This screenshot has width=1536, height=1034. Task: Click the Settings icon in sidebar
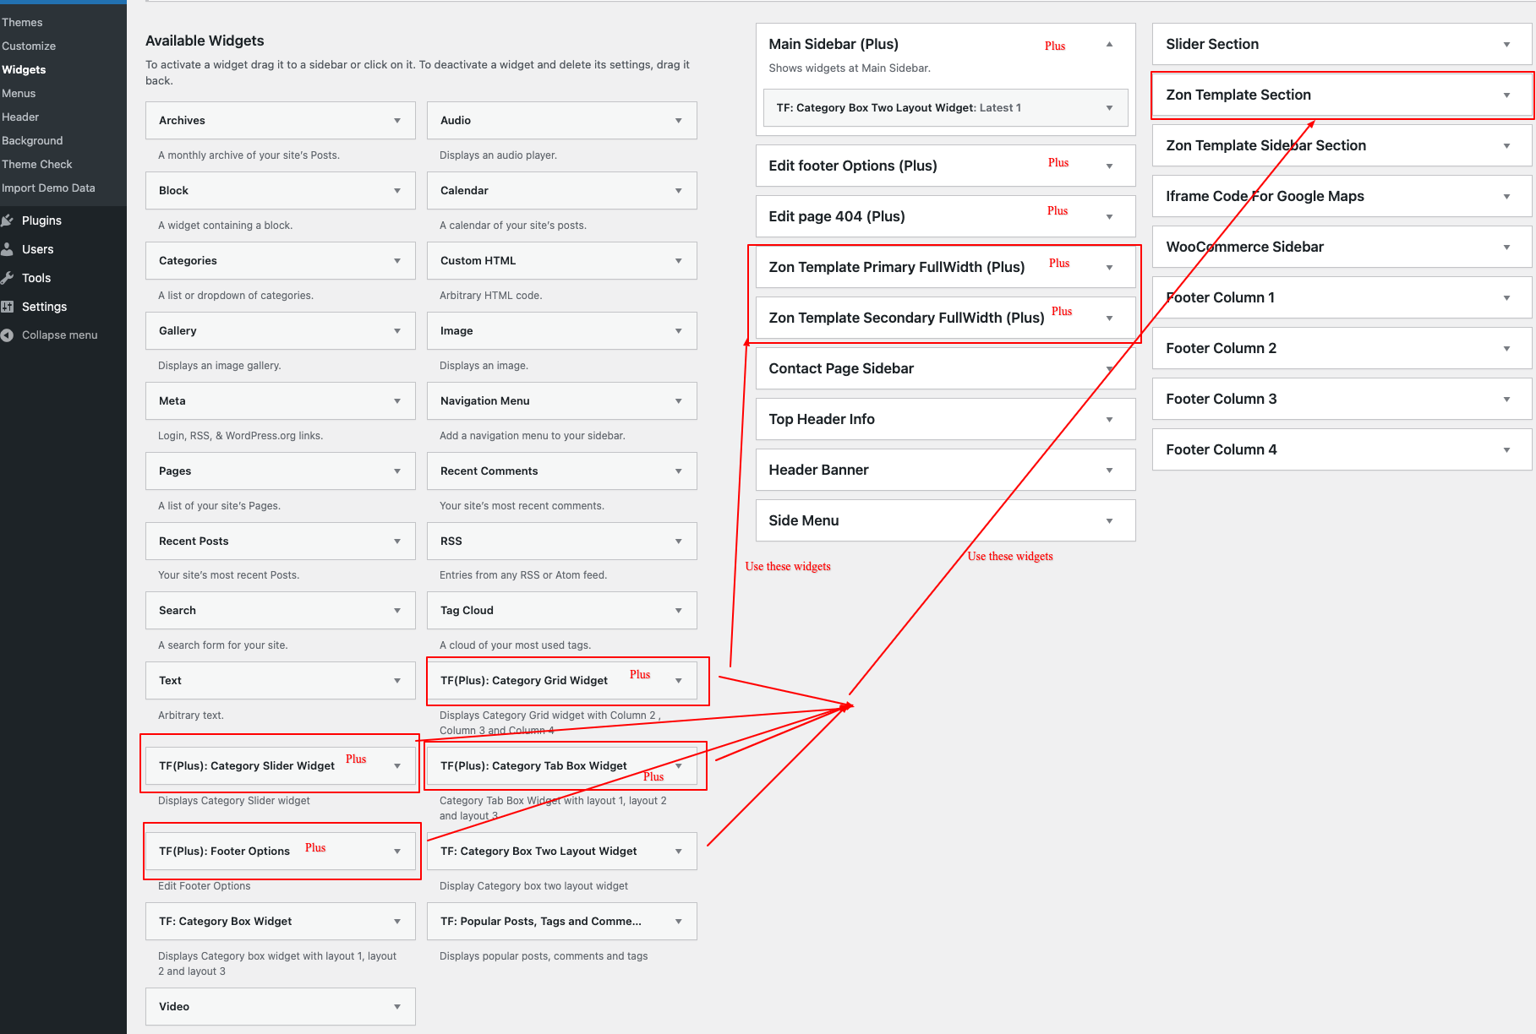(x=8, y=307)
